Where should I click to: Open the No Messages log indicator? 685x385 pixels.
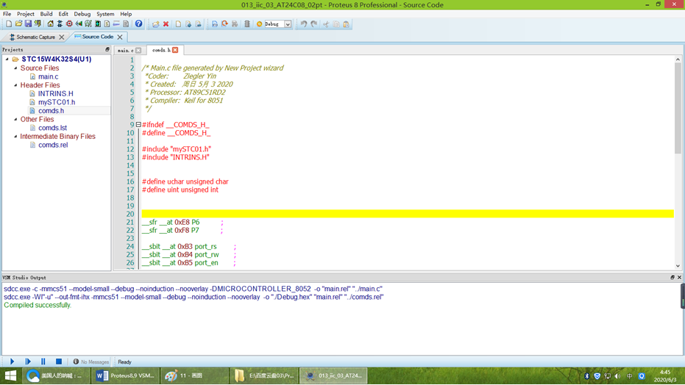coord(91,362)
